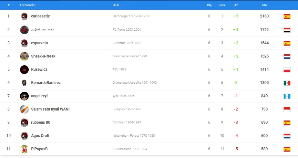
Task: Open esparzeta's manager profile
Action: click(x=39, y=43)
